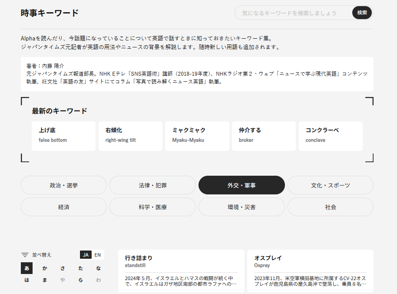Open the コンクラーベ conclave keyword card
Image resolution: width=397 pixels, height=294 pixels.
[331, 136]
